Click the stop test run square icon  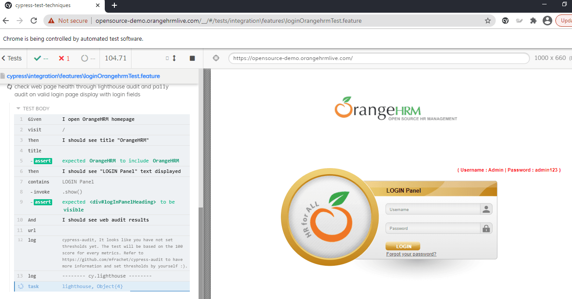[192, 58]
